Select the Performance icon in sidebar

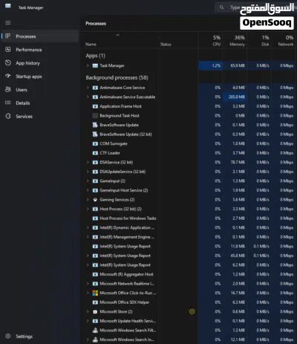8,50
